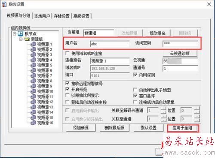The width and height of the screenshot is (215, 159).
Task: Switch to 高级设置 tab
Action: 81,16
